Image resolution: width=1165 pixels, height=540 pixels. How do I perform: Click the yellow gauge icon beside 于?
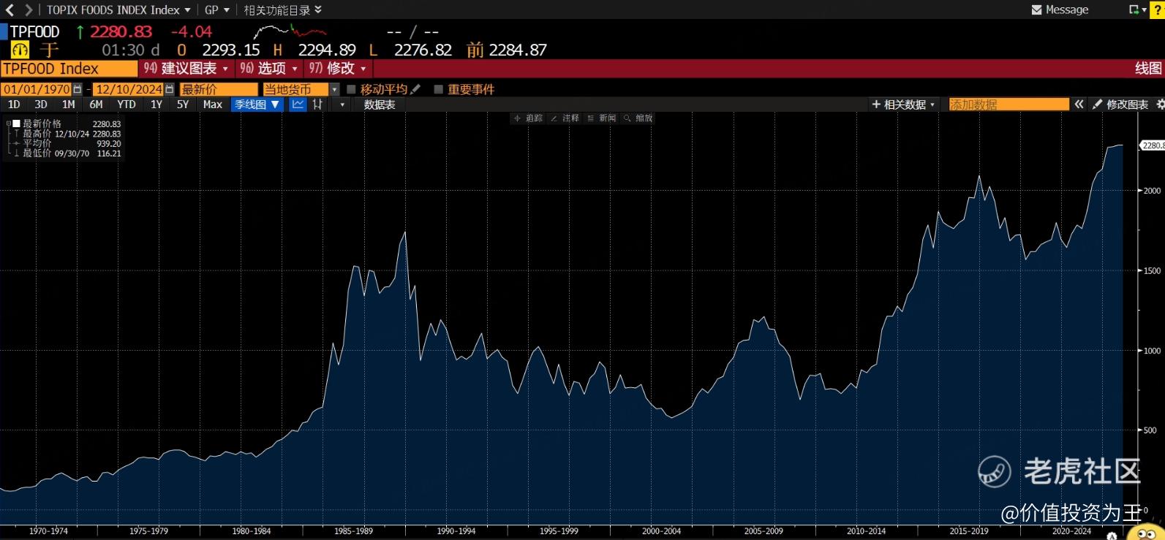coord(20,50)
